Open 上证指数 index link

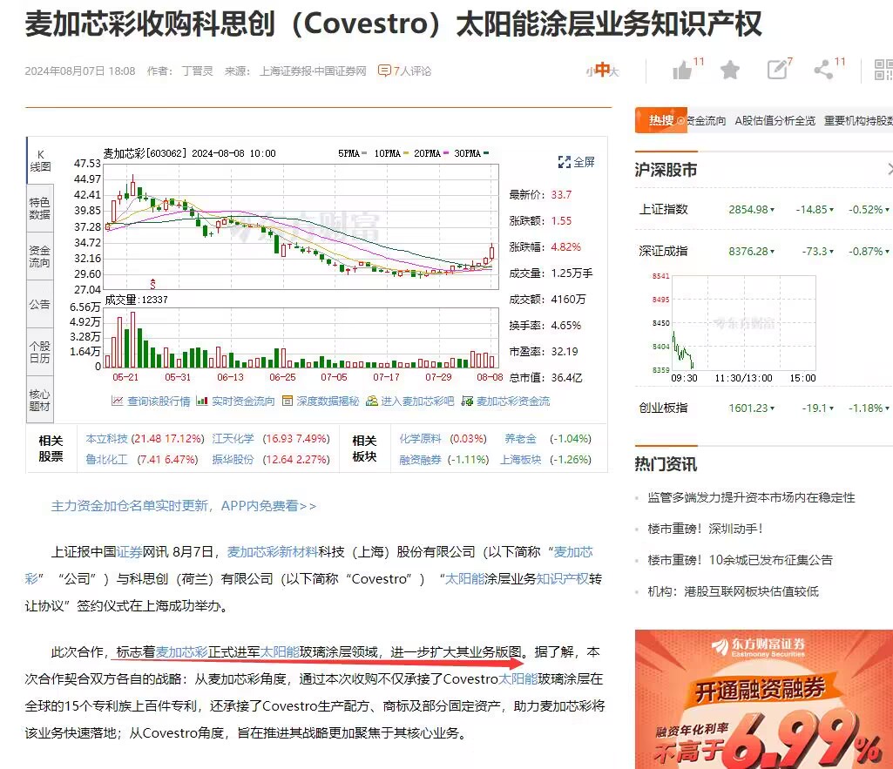tap(663, 209)
